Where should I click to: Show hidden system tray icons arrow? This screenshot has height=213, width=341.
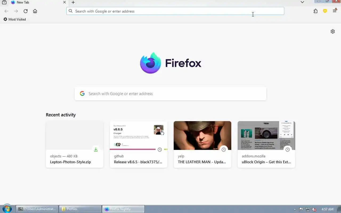295,209
